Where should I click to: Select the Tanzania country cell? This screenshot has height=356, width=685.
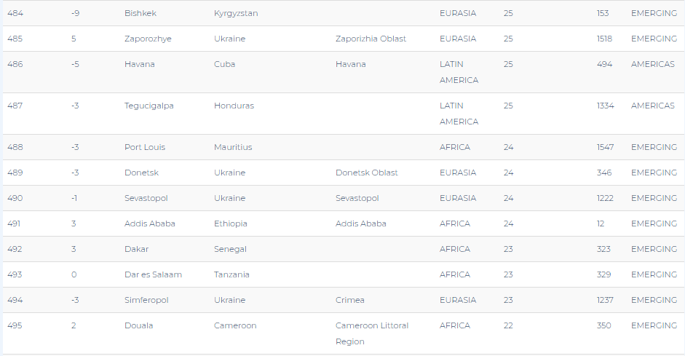coord(231,274)
